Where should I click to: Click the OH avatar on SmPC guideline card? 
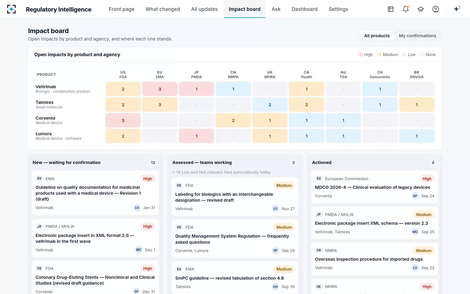[x=275, y=287]
